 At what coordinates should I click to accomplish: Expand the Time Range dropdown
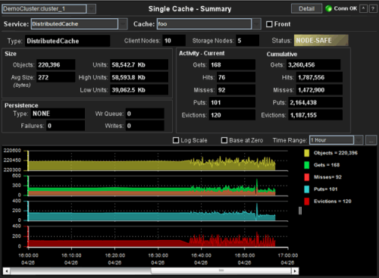point(359,140)
